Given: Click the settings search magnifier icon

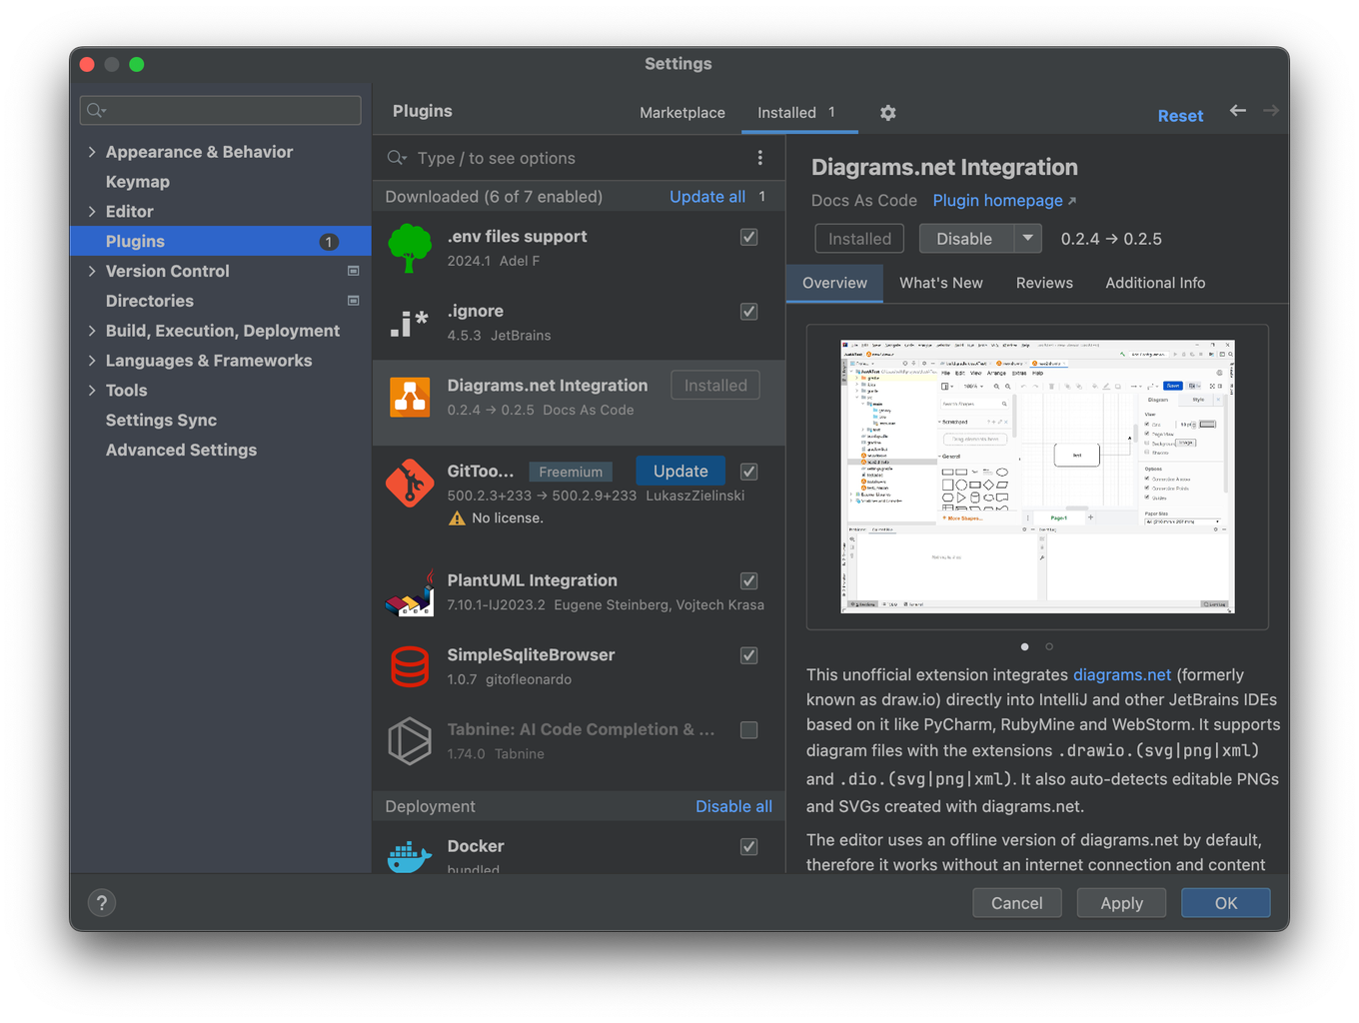Looking at the screenshot, I should click(x=96, y=110).
